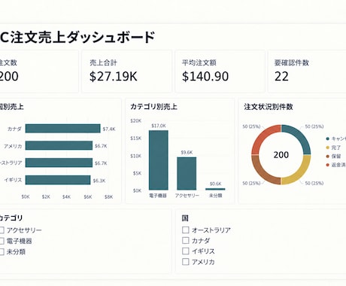Image resolution: width=346 pixels, height=286 pixels.
Task: Click the $10K axis label
Action: point(136,156)
